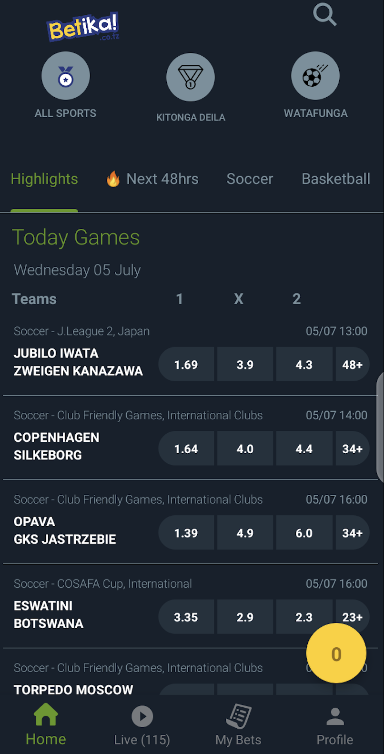Go to Home tab icon
This screenshot has height=754, width=384.
click(x=46, y=715)
